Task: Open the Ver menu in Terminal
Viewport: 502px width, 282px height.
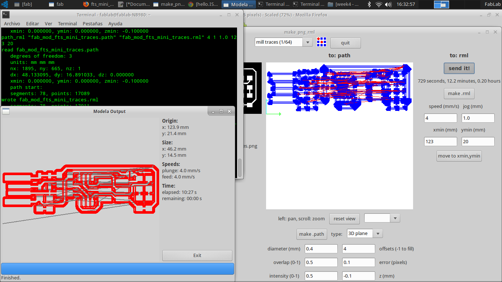Action: click(x=49, y=23)
